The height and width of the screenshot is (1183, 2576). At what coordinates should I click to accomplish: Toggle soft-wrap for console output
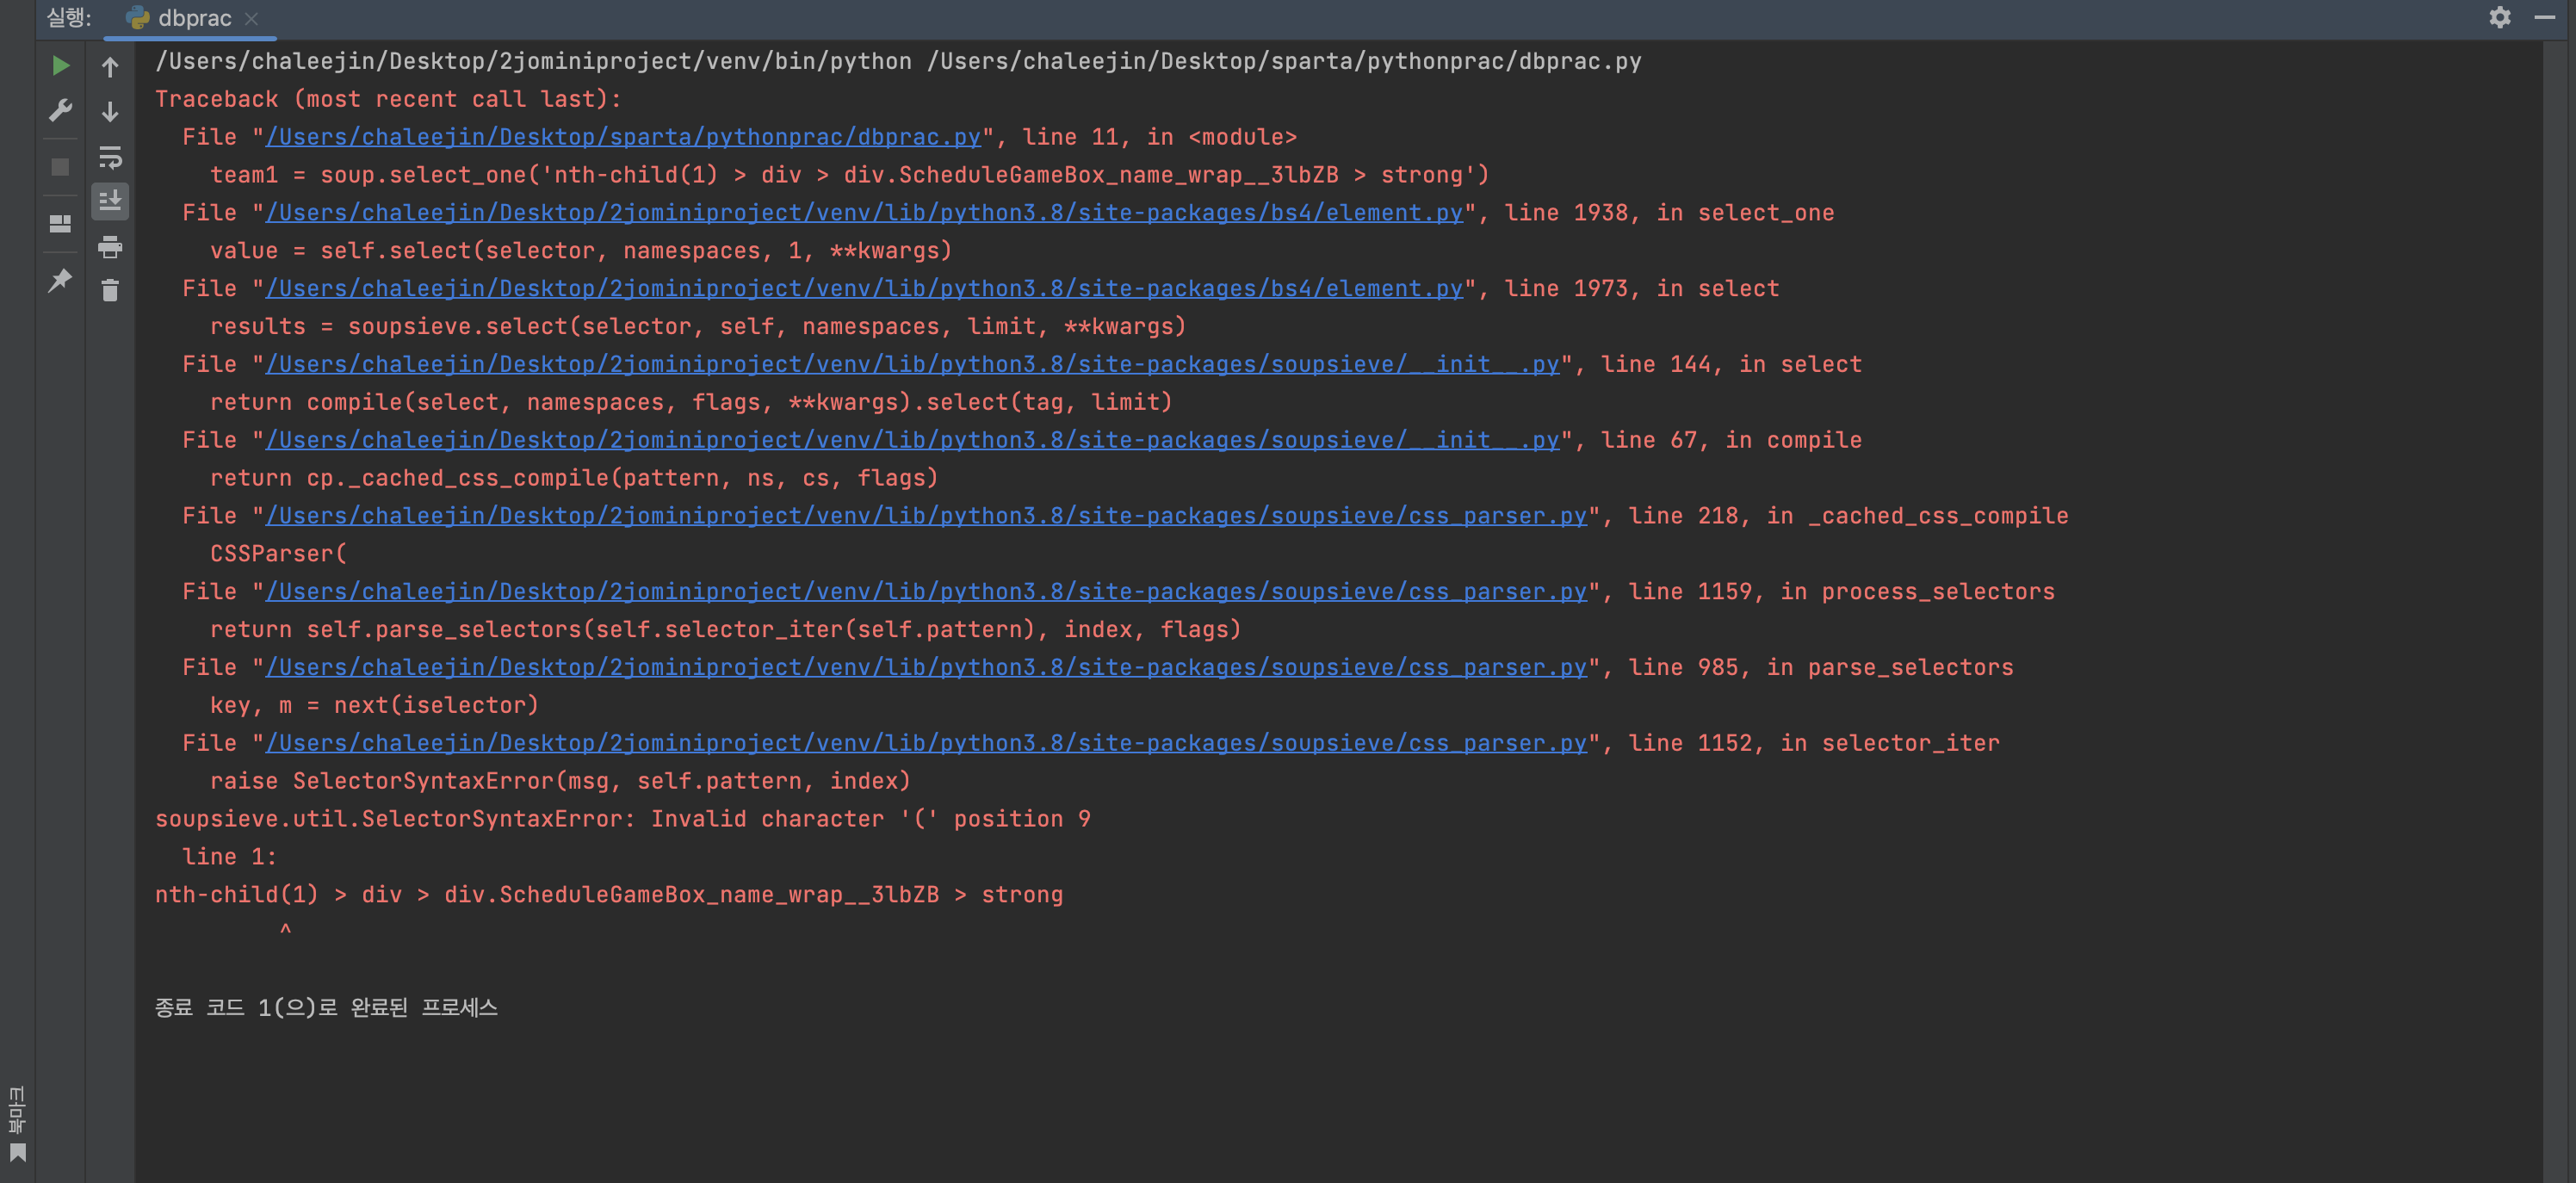point(110,157)
